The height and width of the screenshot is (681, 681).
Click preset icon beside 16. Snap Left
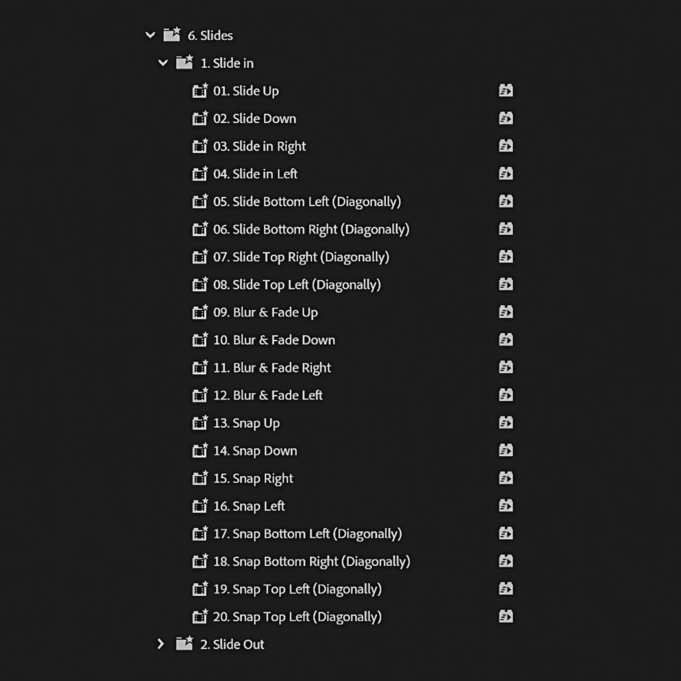(x=200, y=506)
